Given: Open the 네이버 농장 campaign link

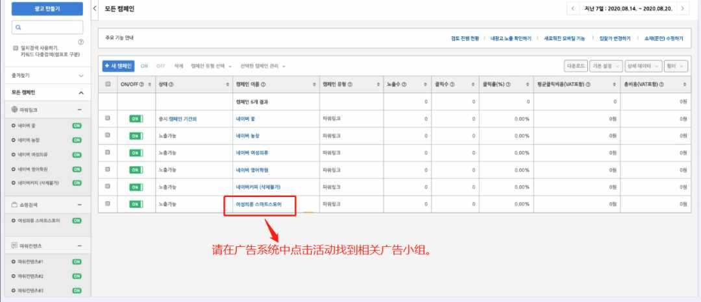Looking at the screenshot, I should click(247, 135).
